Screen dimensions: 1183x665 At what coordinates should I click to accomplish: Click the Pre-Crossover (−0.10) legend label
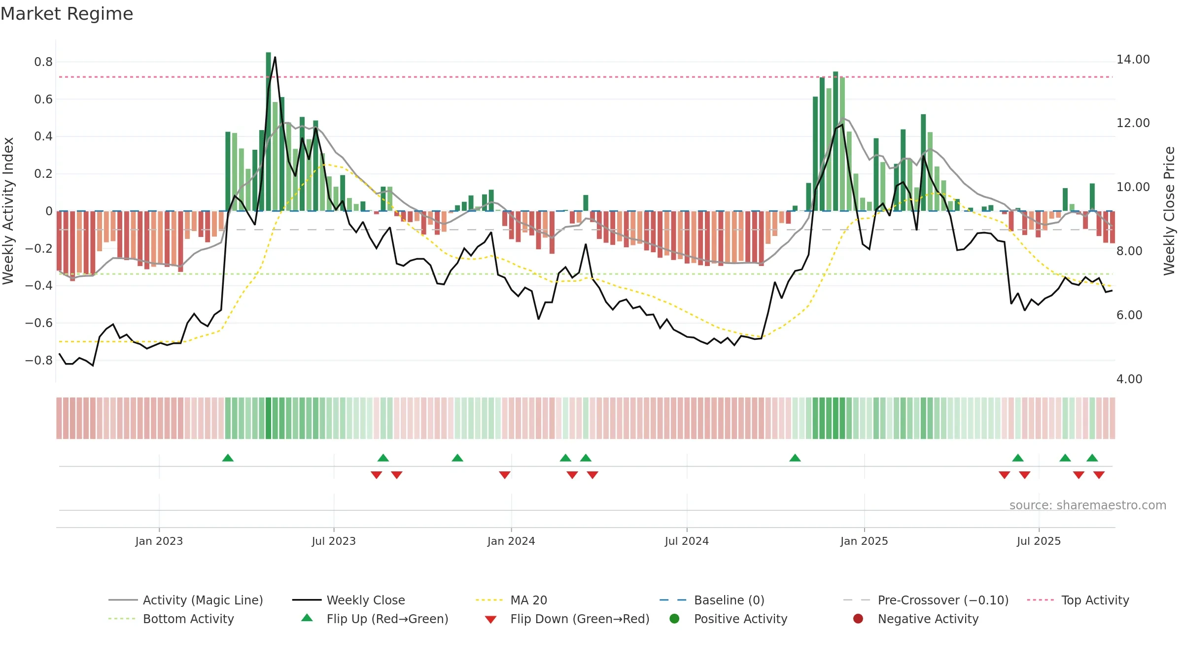click(943, 600)
